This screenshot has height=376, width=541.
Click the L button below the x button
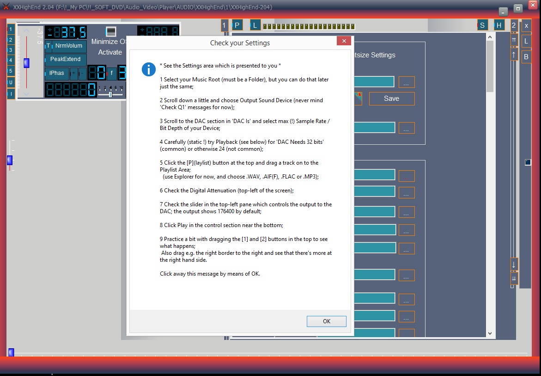(526, 41)
